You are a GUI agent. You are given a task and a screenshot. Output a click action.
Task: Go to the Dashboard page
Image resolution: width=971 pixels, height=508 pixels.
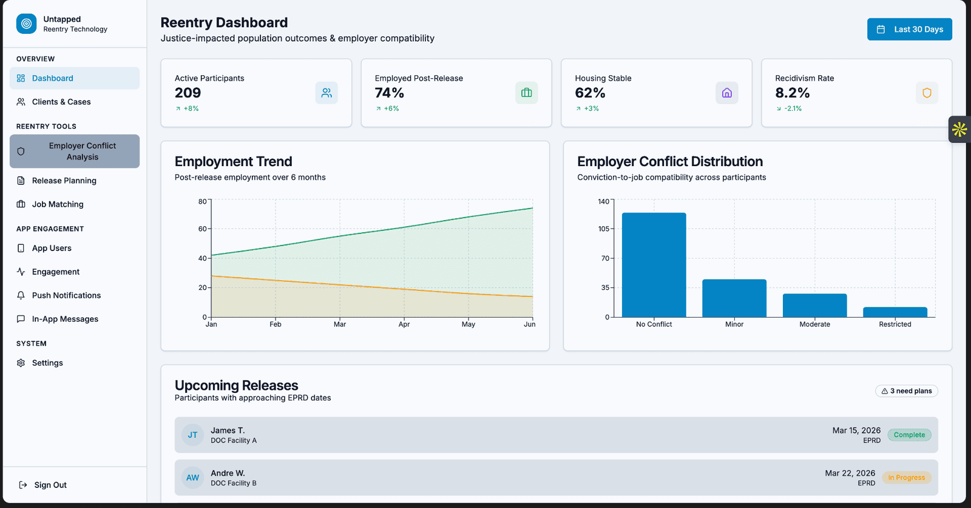click(x=75, y=78)
